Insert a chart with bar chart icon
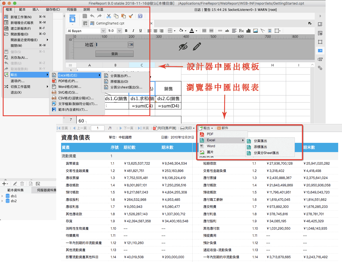 click(x=248, y=31)
